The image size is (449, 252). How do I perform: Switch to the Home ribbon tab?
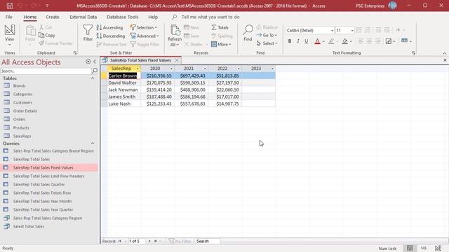point(29,17)
